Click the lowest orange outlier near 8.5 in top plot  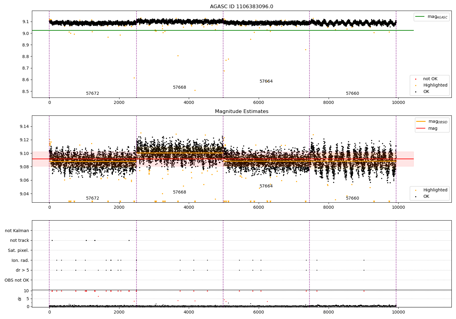(x=195, y=90)
